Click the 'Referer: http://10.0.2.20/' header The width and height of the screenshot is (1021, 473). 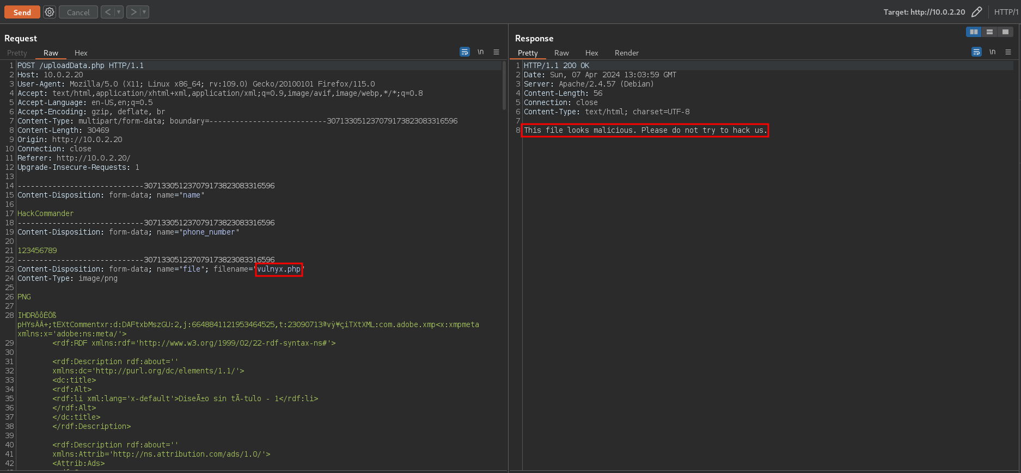[74, 158]
